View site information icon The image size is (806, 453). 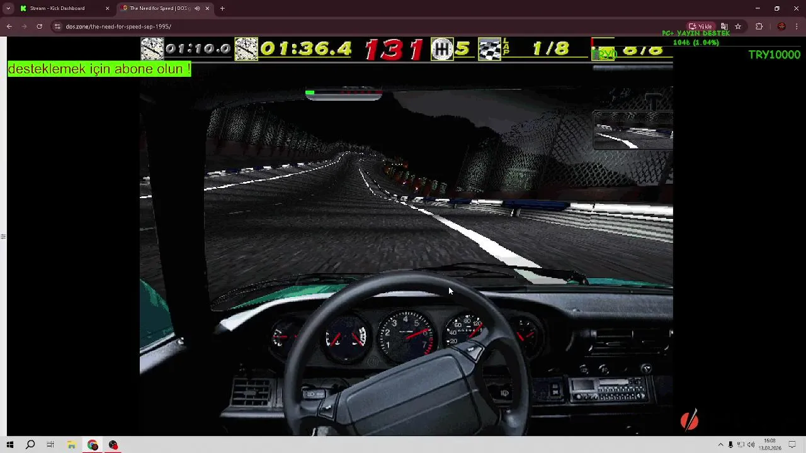click(57, 26)
